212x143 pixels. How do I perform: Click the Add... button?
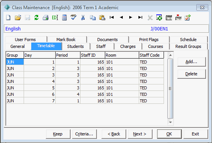(191, 62)
